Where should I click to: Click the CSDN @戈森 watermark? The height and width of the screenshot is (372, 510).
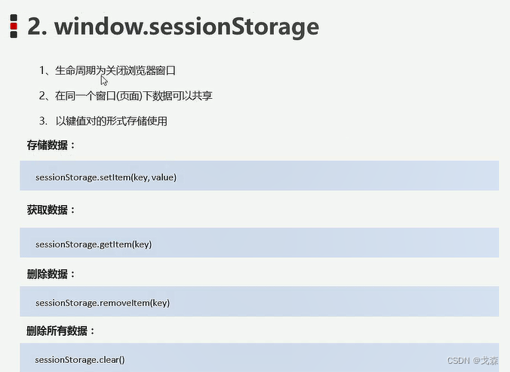[472, 360]
